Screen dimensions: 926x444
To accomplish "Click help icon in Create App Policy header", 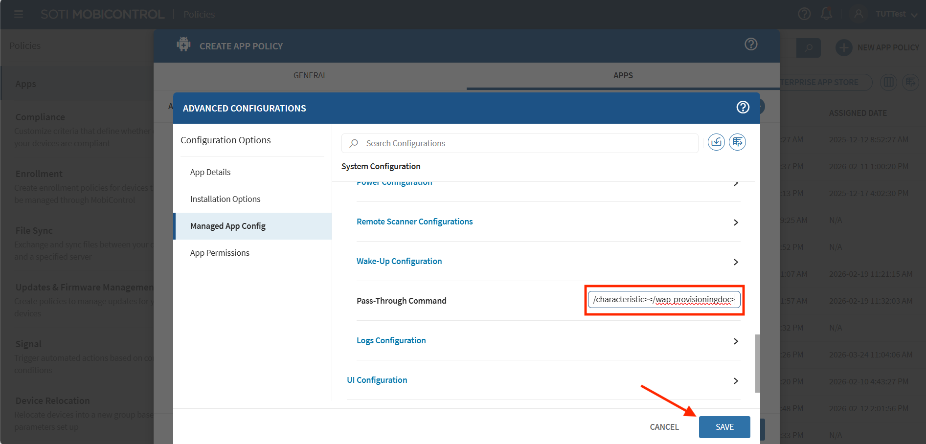I will tap(750, 44).
